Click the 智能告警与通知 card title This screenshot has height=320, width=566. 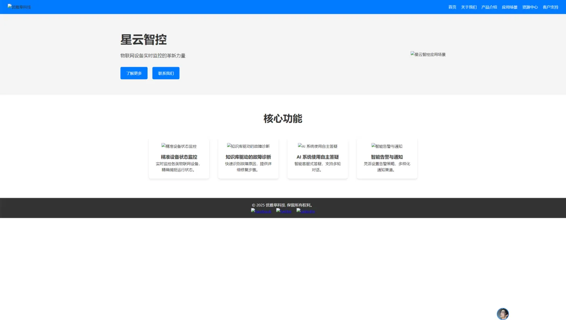pos(387,157)
